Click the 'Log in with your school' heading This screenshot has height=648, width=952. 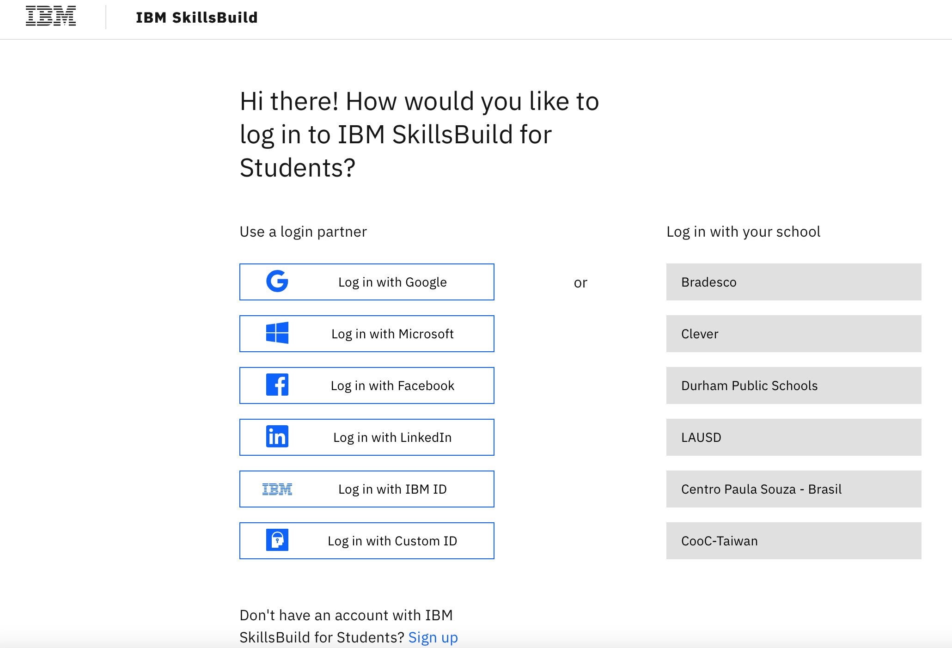pyautogui.click(x=743, y=232)
